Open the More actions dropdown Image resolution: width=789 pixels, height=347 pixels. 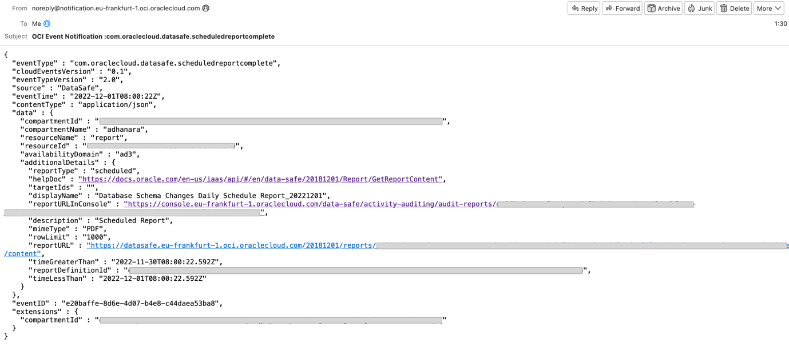768,9
